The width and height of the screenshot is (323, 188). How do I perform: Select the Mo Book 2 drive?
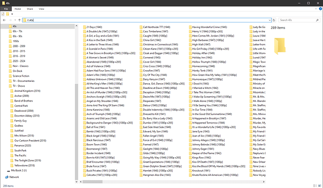tap(19, 171)
